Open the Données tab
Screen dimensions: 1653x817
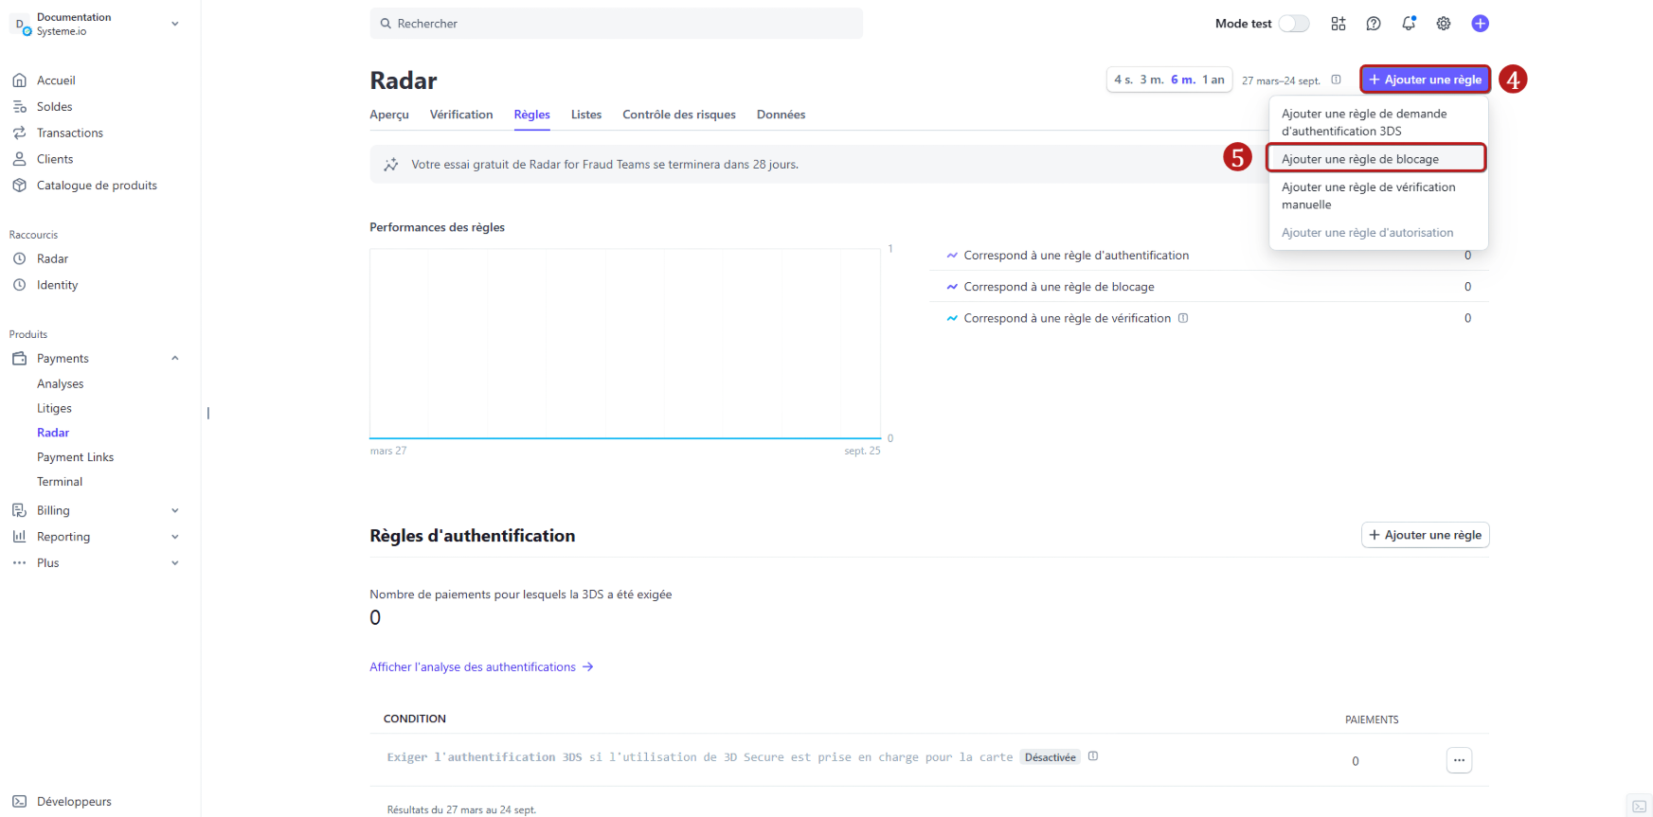point(781,115)
